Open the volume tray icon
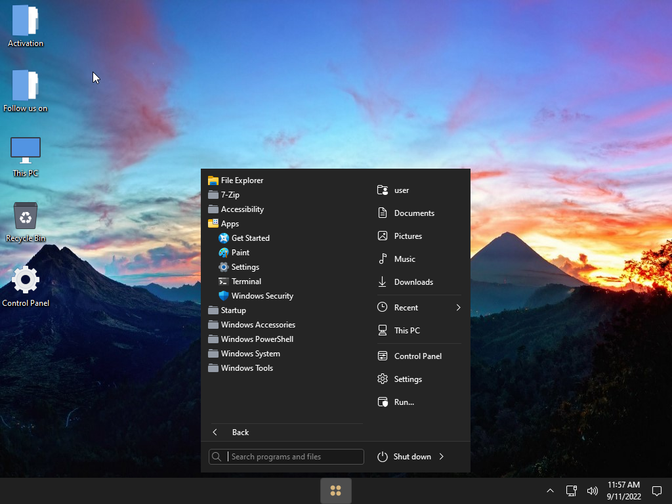 tap(593, 491)
